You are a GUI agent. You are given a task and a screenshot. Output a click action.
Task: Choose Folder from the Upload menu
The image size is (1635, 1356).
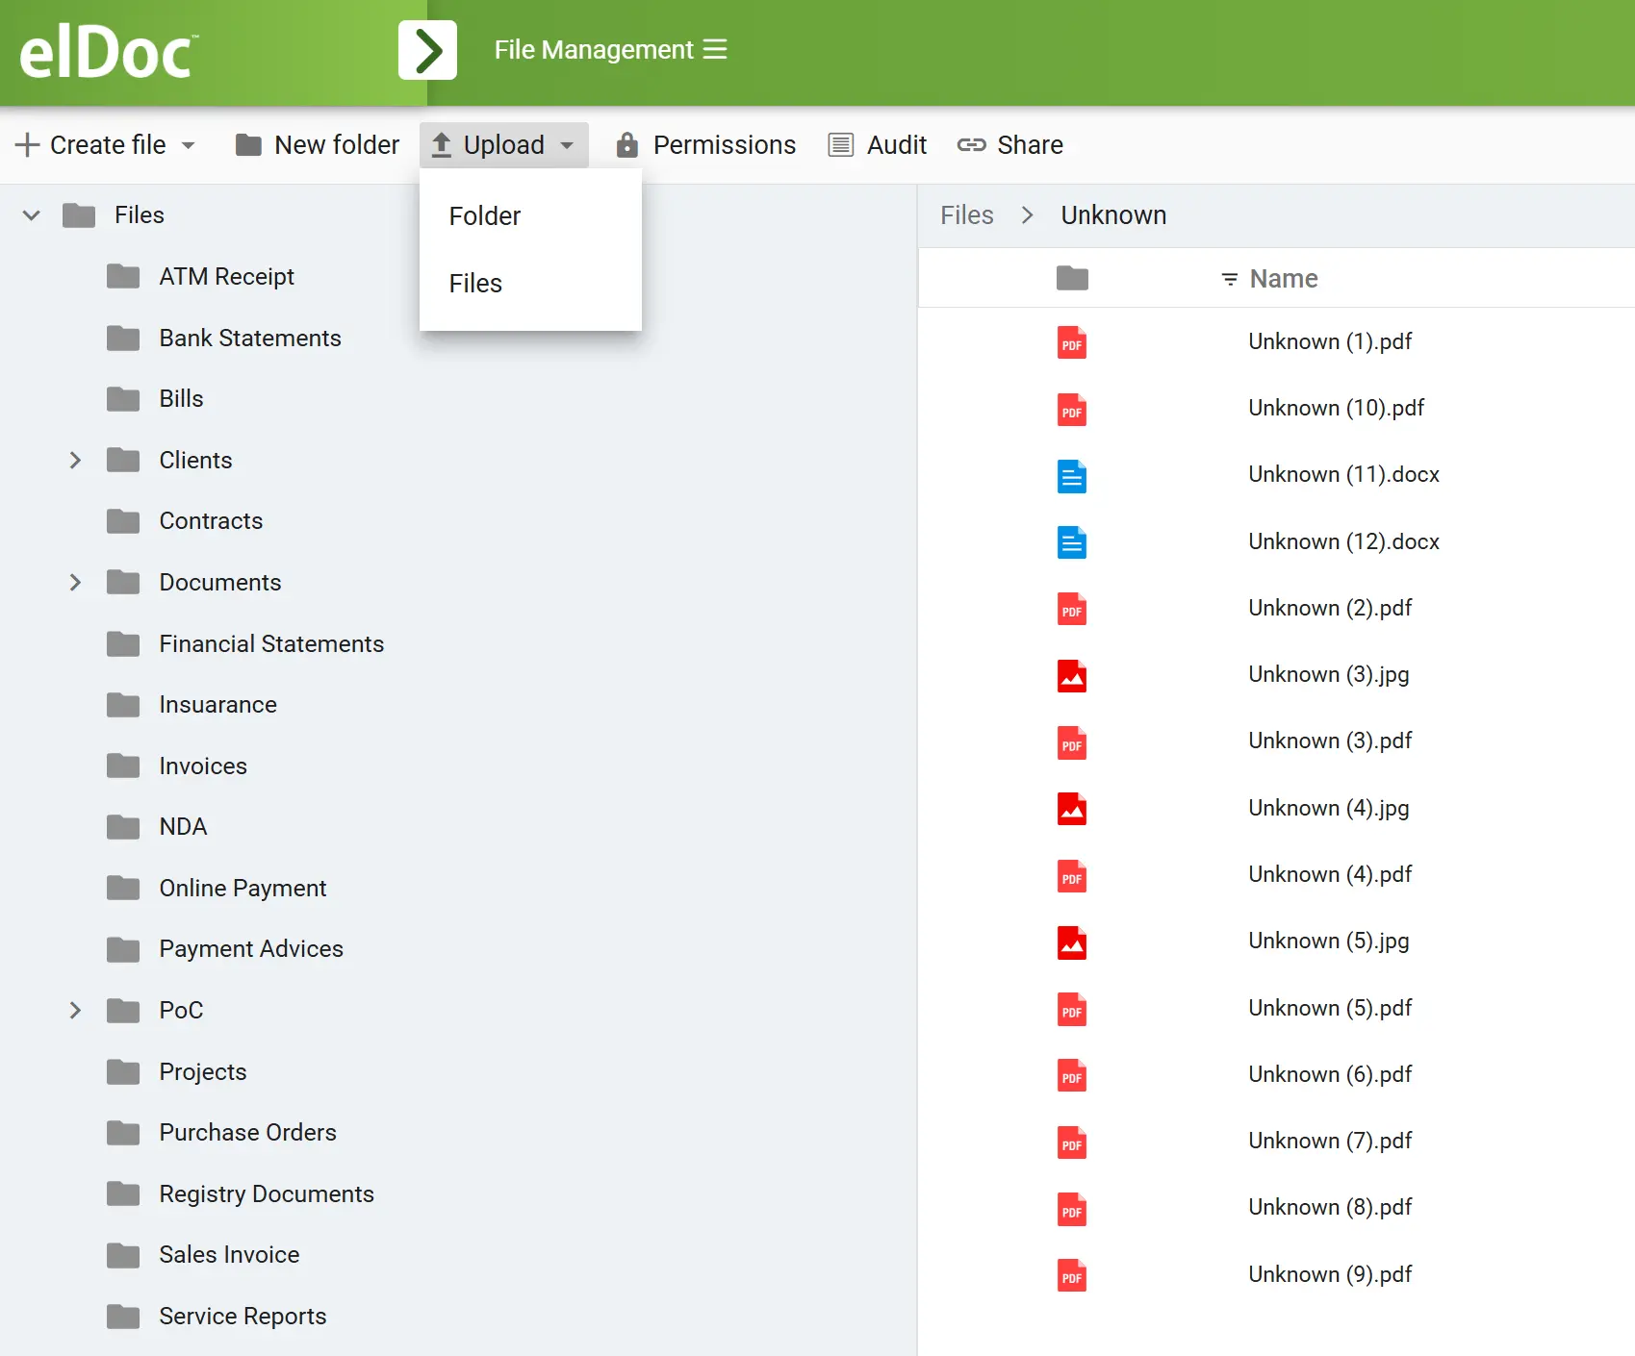484,216
